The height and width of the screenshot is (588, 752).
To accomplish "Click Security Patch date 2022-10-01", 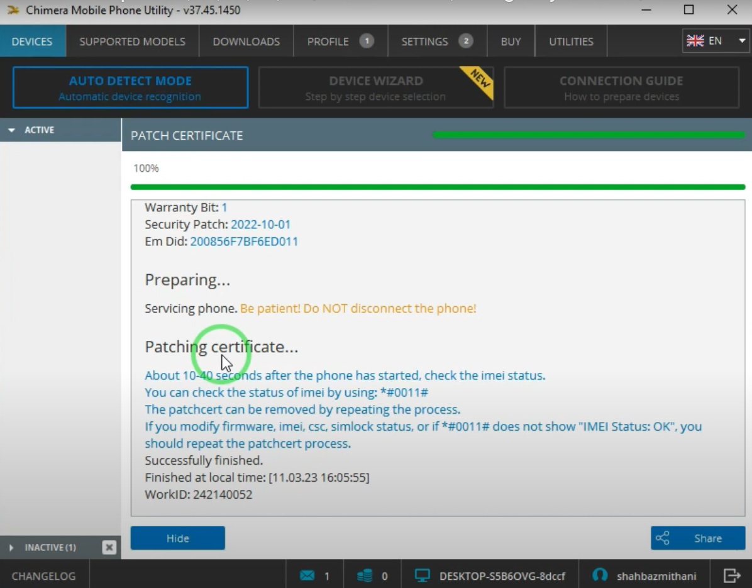I will point(260,224).
